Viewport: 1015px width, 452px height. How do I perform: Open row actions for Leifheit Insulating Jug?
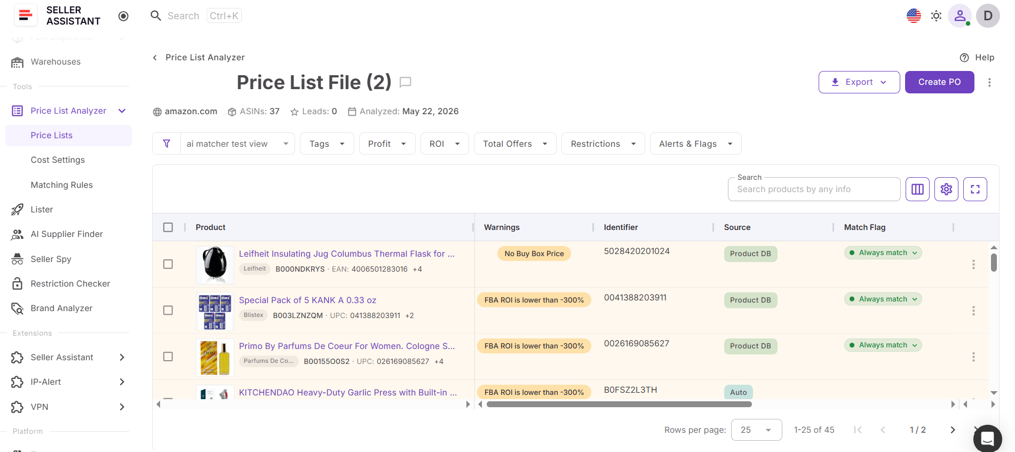point(973,264)
